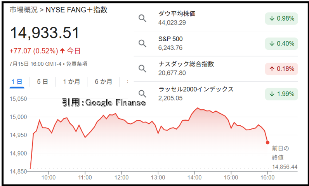Select the 1日 chart range tab
This screenshot has height=186, width=309.
pyautogui.click(x=17, y=82)
